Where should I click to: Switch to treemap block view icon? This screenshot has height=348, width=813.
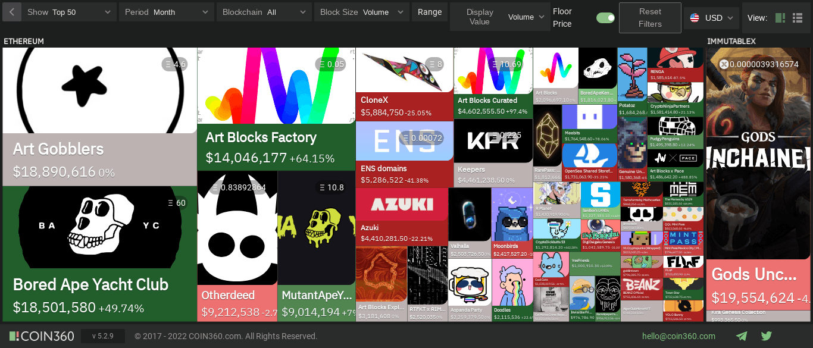click(x=780, y=18)
